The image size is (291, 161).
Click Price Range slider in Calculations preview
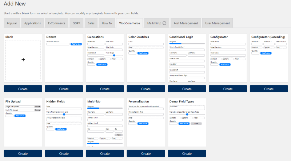coord(114,55)
